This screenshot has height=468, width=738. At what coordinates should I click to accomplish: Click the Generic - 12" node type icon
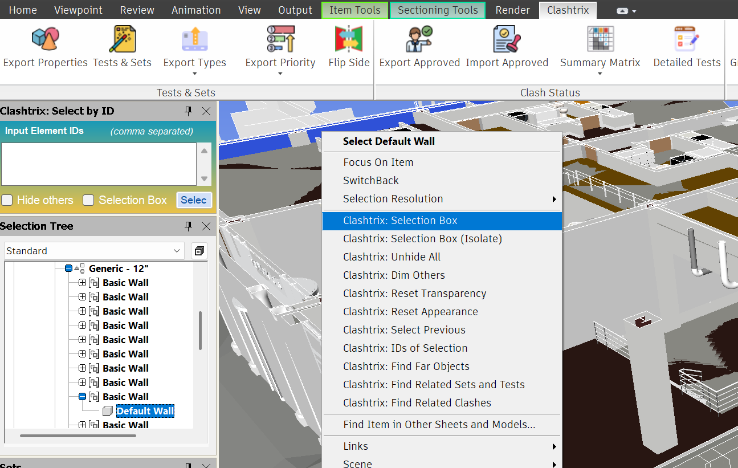coord(80,268)
